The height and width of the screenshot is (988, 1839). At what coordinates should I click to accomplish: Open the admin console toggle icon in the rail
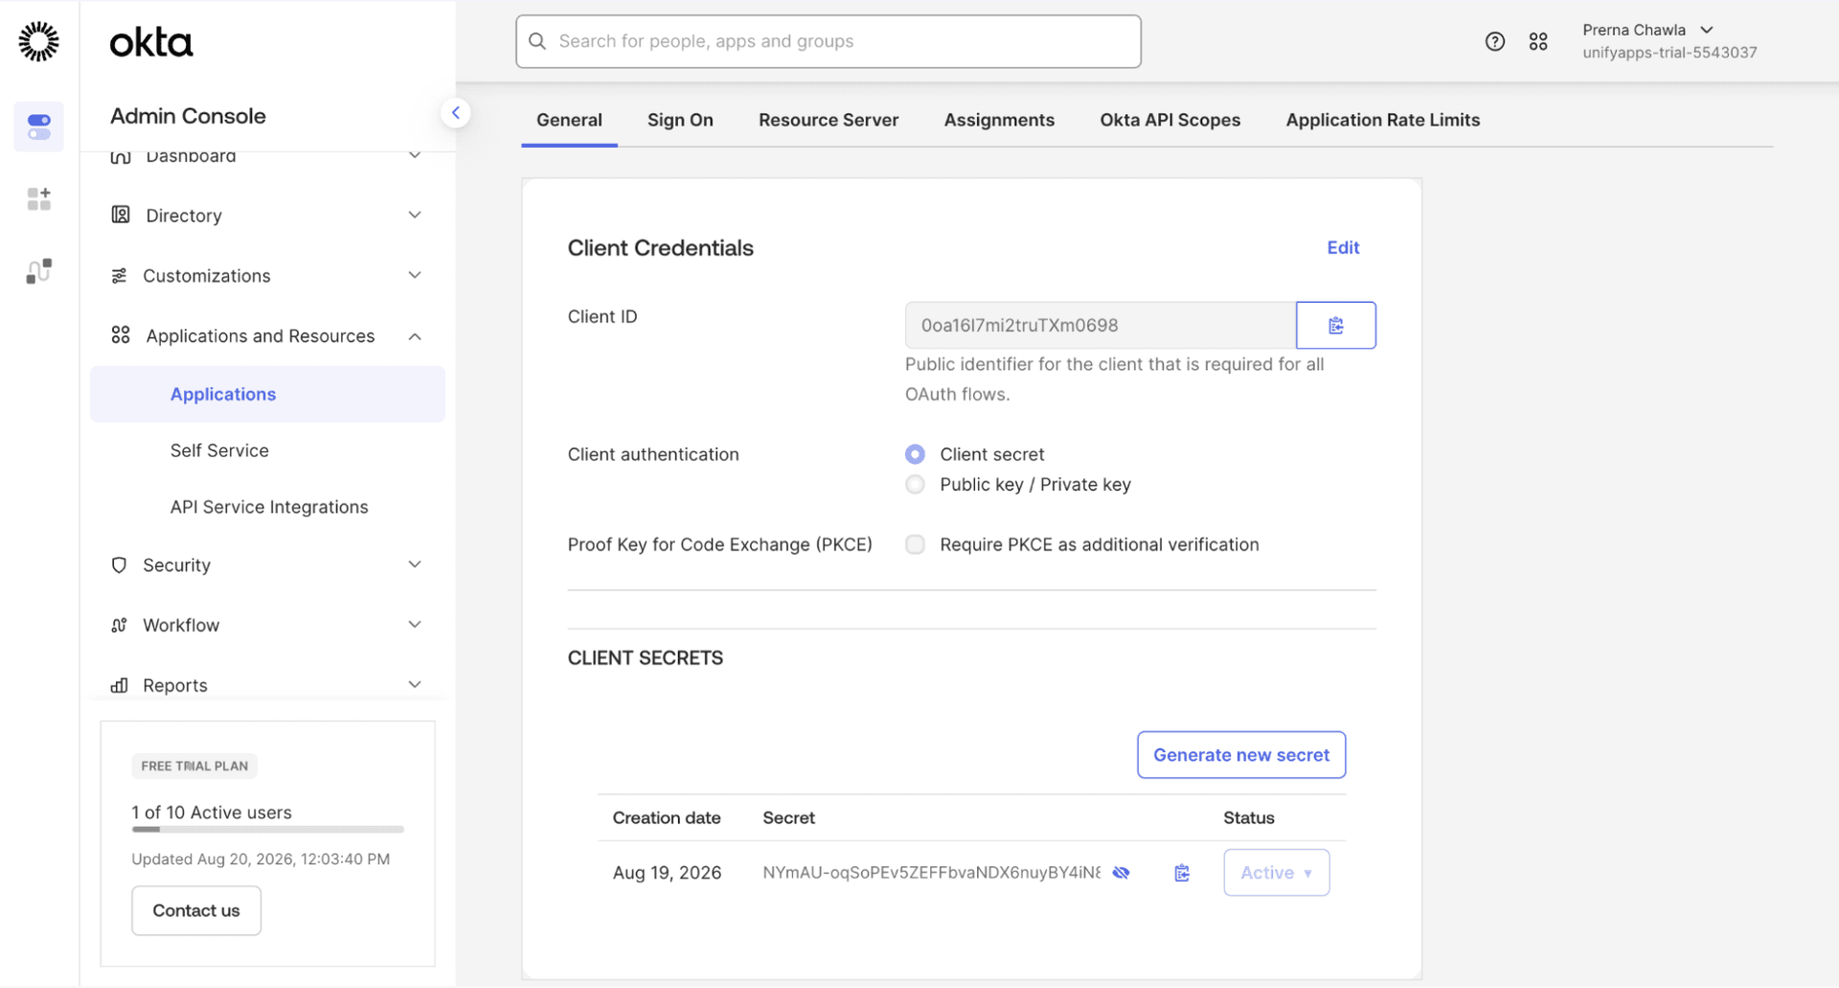[39, 126]
